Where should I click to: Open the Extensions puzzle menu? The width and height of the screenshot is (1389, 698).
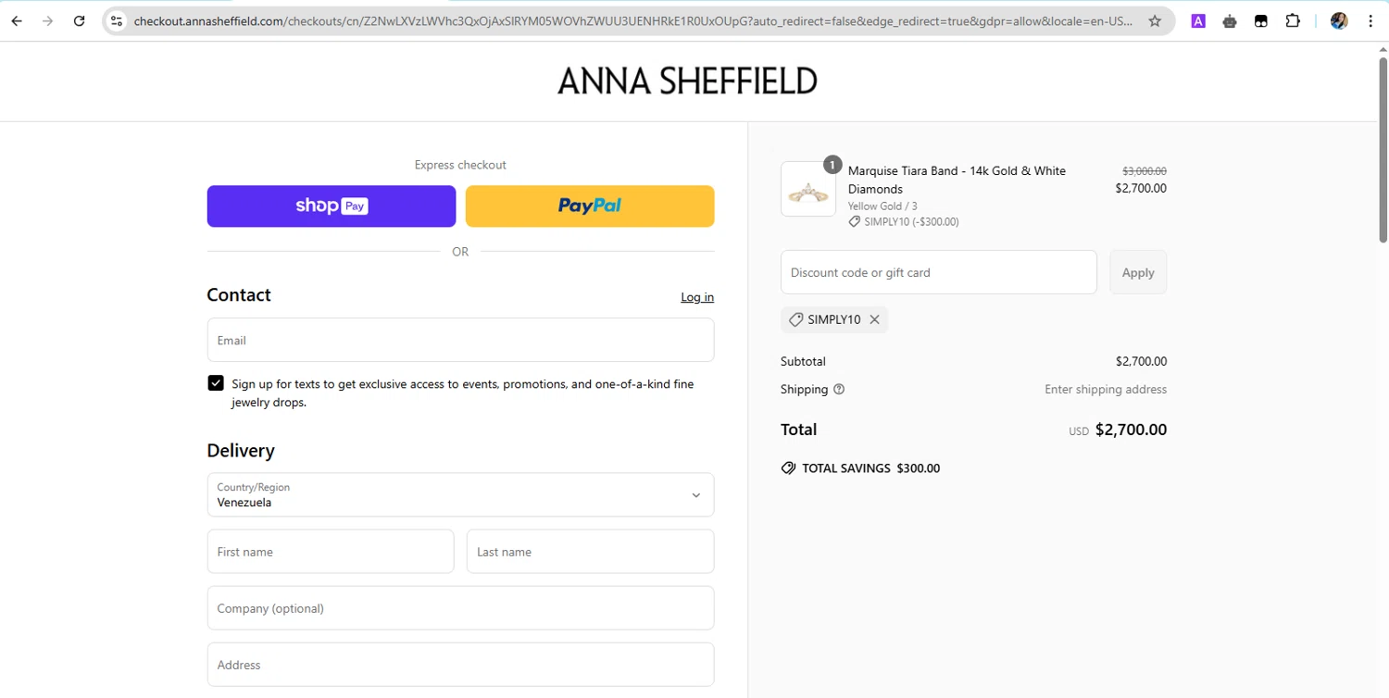coord(1293,21)
